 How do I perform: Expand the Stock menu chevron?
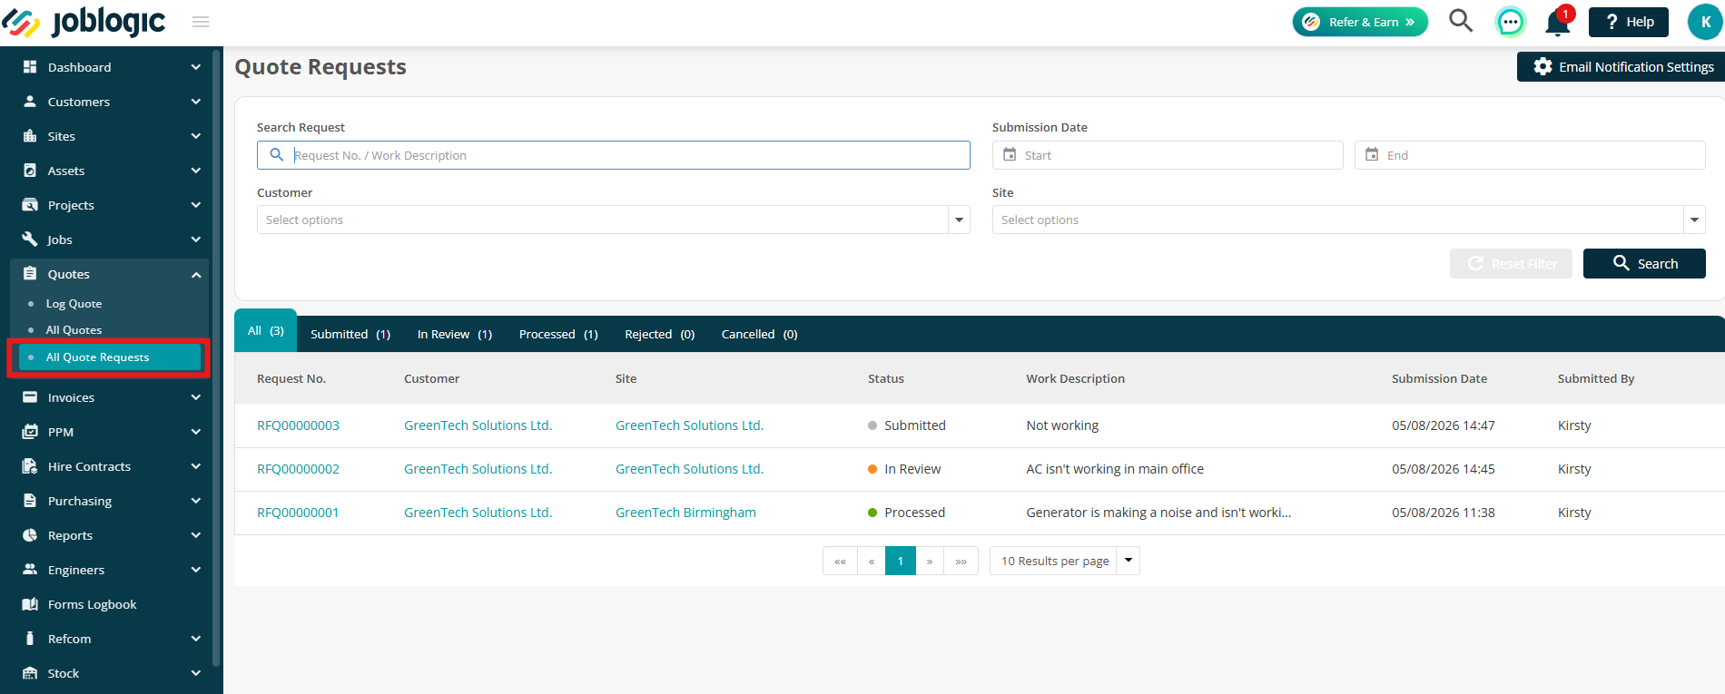(x=196, y=673)
